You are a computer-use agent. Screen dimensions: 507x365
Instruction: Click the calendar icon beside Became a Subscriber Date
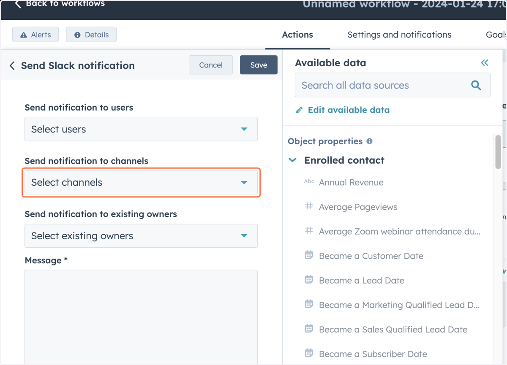(309, 353)
